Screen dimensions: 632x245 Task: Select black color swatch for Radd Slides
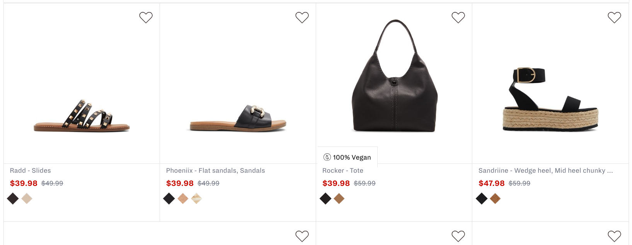click(x=13, y=199)
